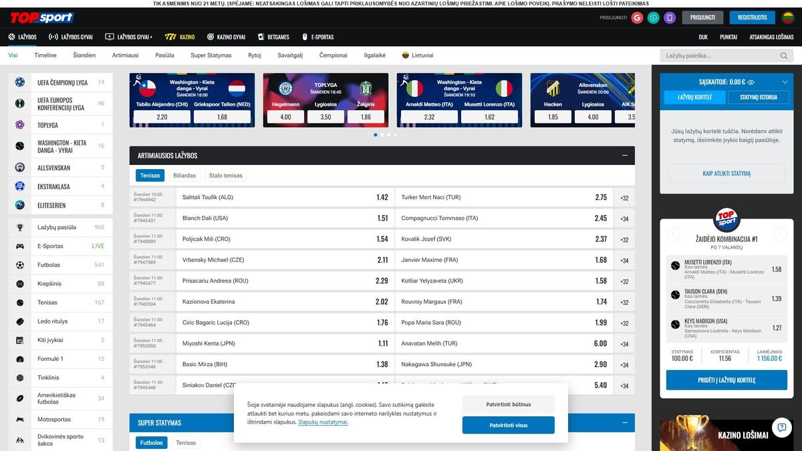Expand the account balance chevron

click(x=785, y=82)
